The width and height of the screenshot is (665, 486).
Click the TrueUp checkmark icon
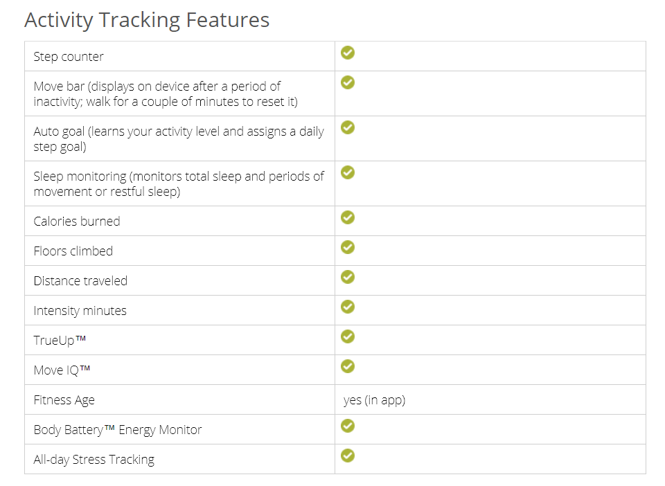[348, 336]
